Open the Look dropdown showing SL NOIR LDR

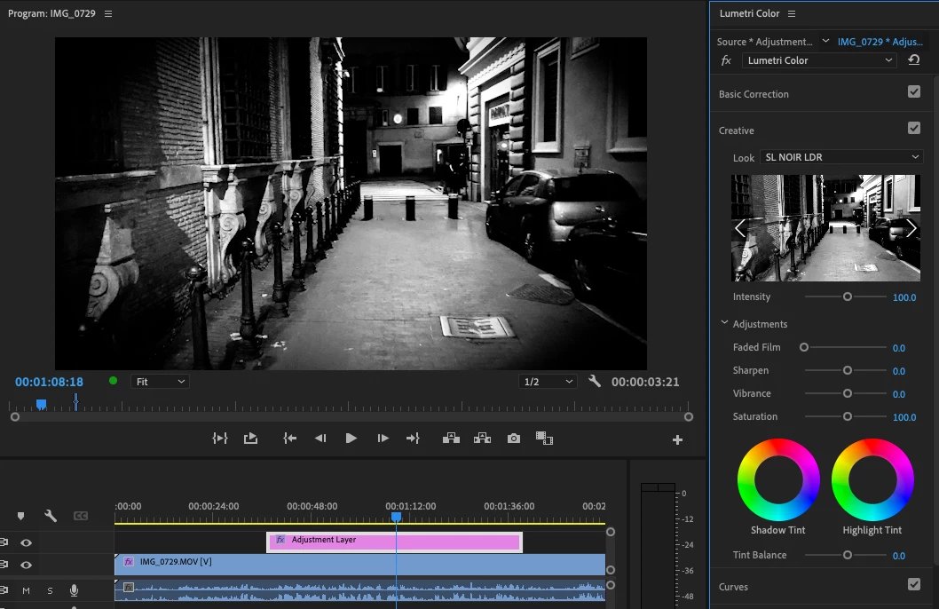[840, 157]
